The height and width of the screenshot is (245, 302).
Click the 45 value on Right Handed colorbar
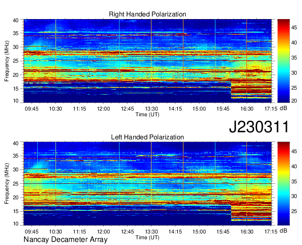294,28
